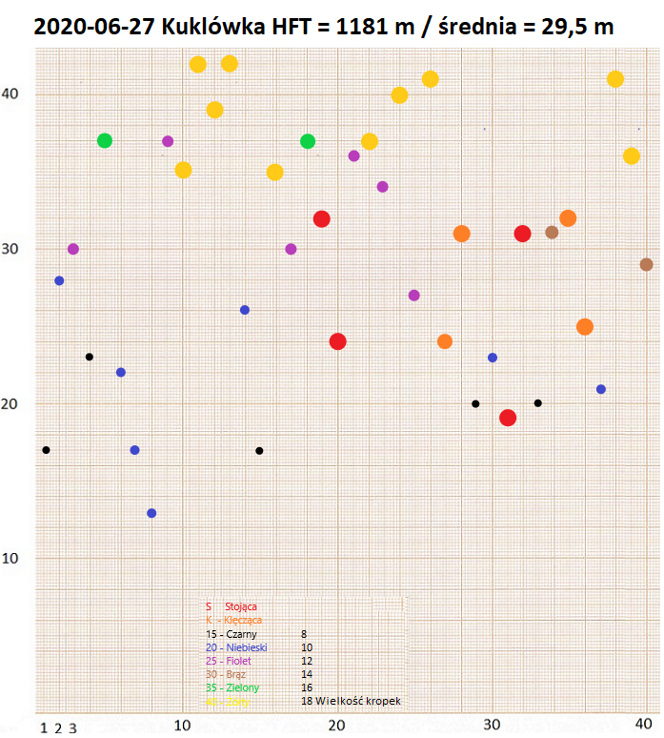The image size is (664, 738).
Task: Select the purple dot at target 9
Action: 168,141
